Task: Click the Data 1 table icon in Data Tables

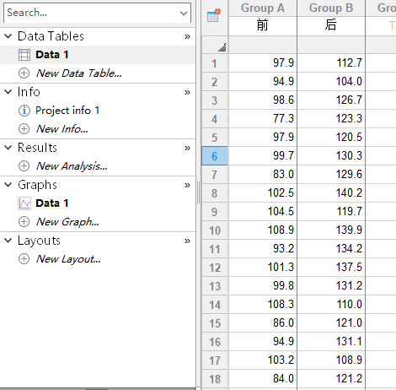Action: (x=24, y=55)
